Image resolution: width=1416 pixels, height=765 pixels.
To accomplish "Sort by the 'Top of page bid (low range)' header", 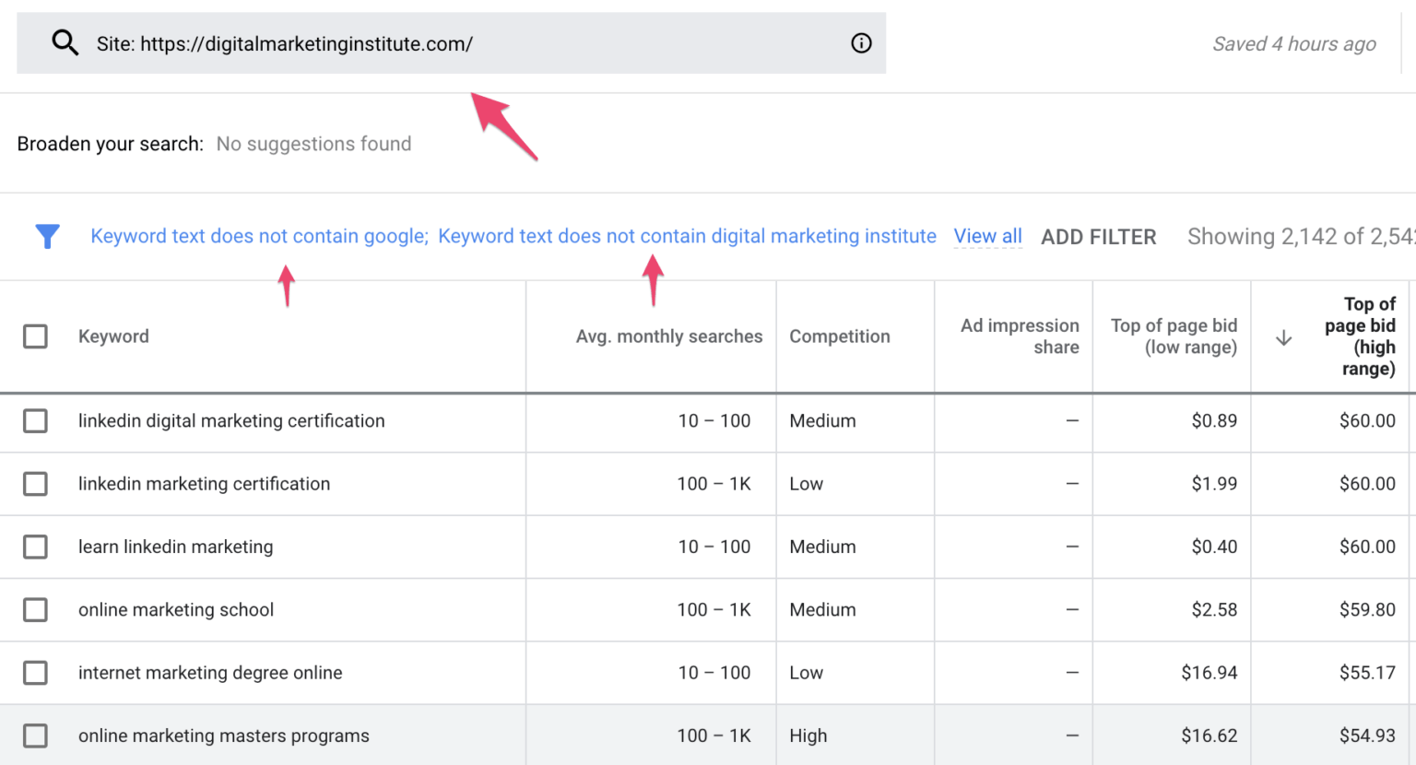I will [1174, 336].
